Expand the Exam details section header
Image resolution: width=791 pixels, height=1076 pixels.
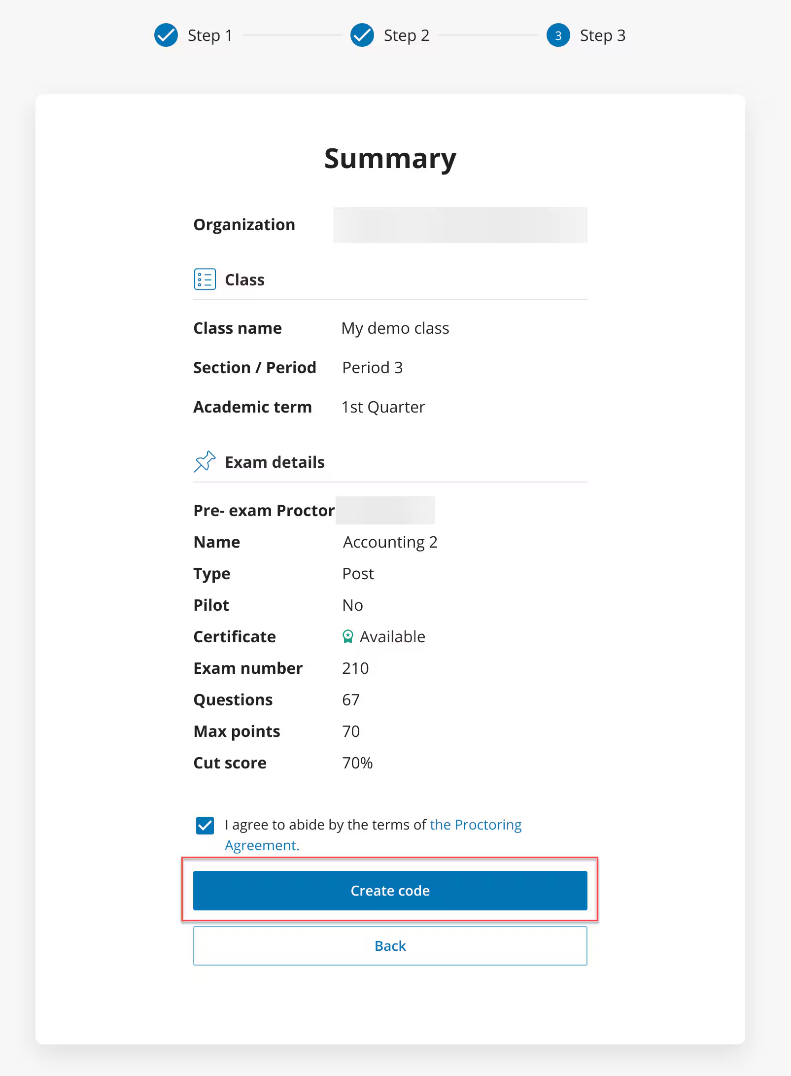coord(275,462)
